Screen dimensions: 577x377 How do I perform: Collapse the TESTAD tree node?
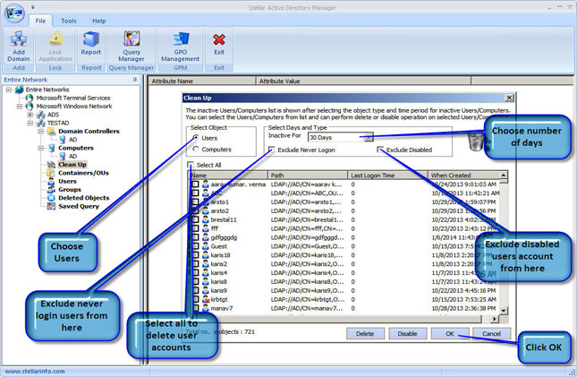30,123
